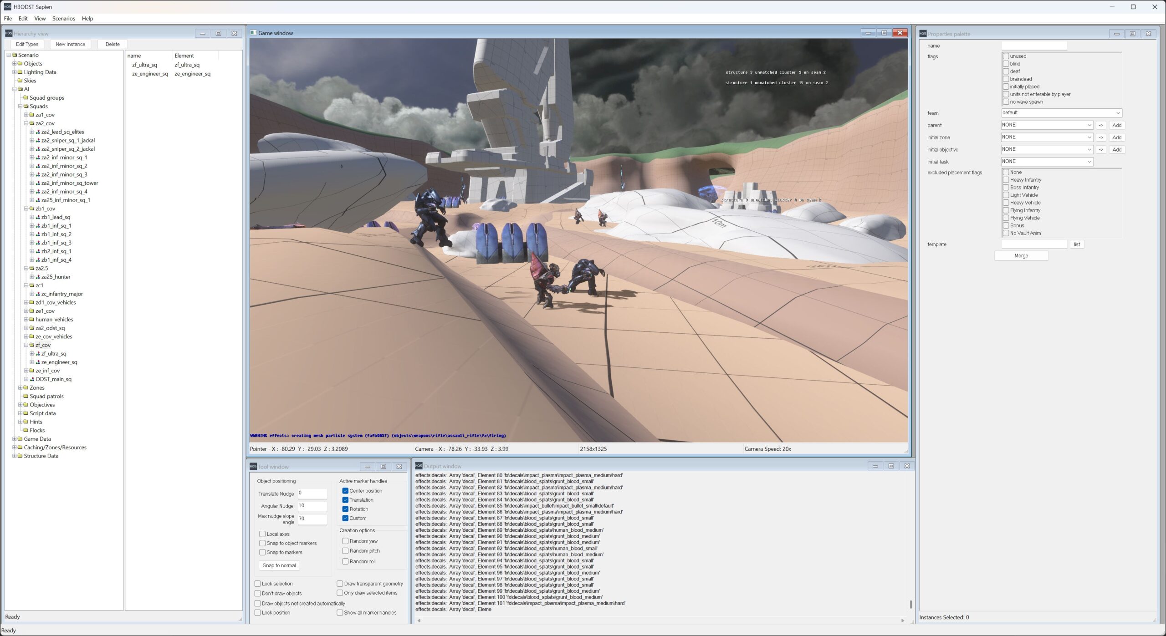1166x636 pixels.
Task: Collapse the za2_cov squad folder
Action: pos(26,123)
